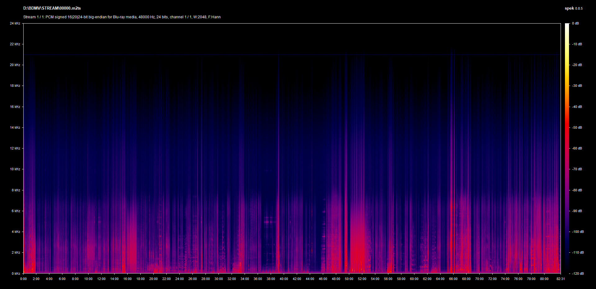Image resolution: width=596 pixels, height=289 pixels.
Task: Select the 12 kHz frequency axis label
Action: 15,148
